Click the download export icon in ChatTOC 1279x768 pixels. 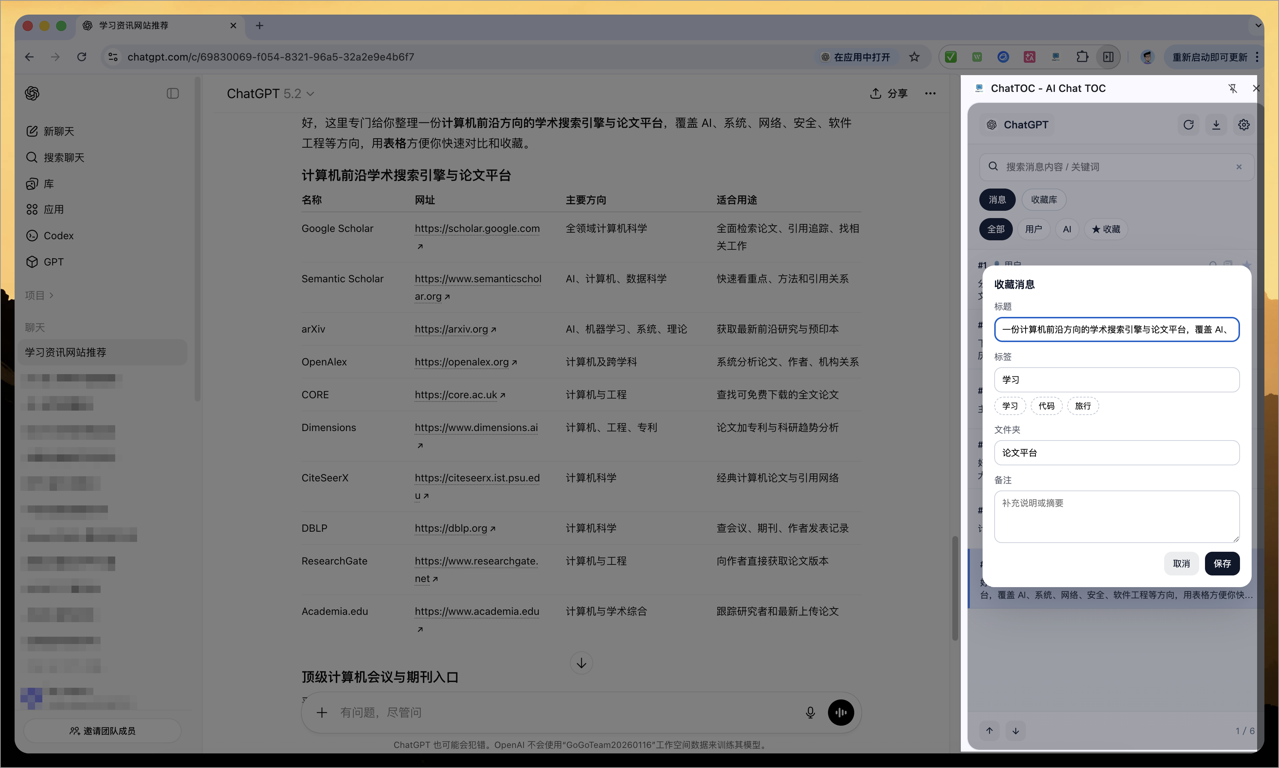[1216, 125]
